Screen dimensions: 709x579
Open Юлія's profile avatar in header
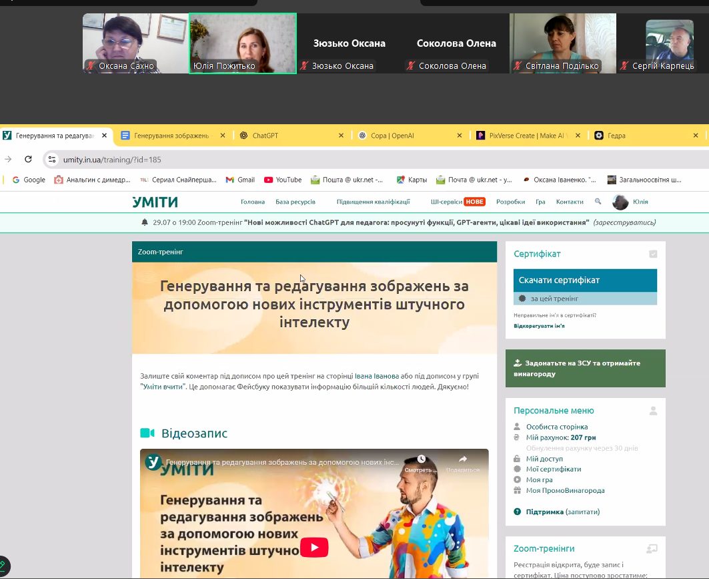click(x=620, y=202)
